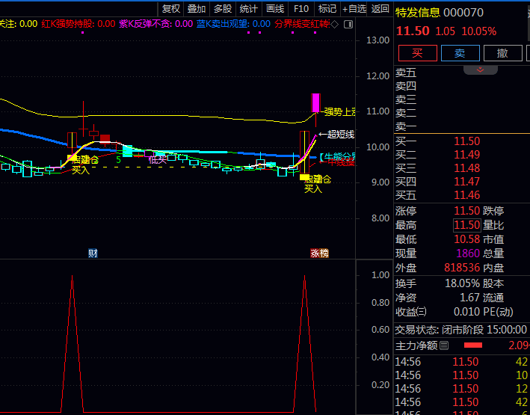Viewport: 530px width, 415px height.
Task: Click the magenta limit-up candlestick
Action: [315, 103]
